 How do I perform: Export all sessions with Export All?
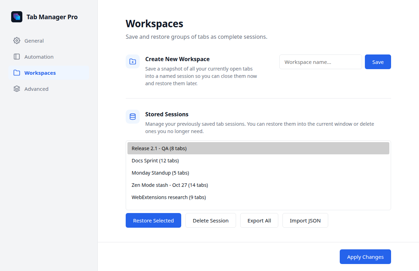tap(259, 220)
